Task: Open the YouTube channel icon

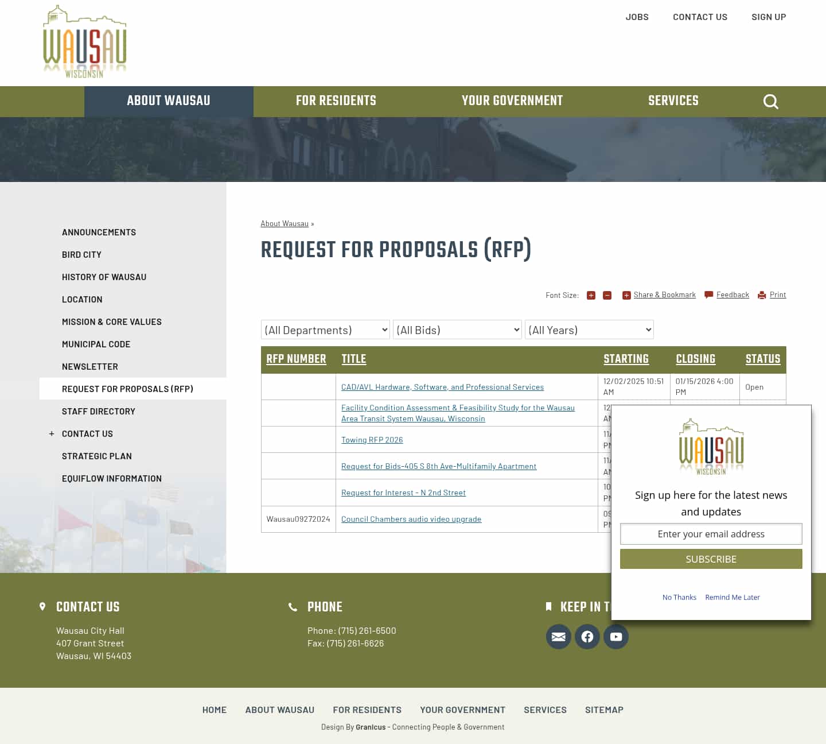Action: click(x=615, y=637)
